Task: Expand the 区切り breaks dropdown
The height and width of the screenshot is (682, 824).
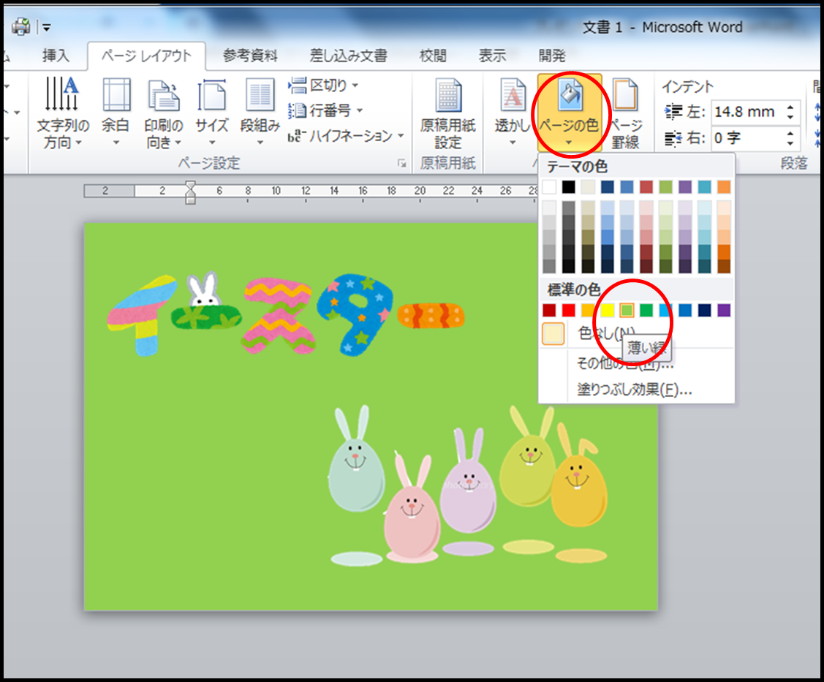Action: point(324,85)
